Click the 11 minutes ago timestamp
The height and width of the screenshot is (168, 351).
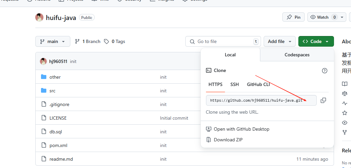tap(312, 159)
